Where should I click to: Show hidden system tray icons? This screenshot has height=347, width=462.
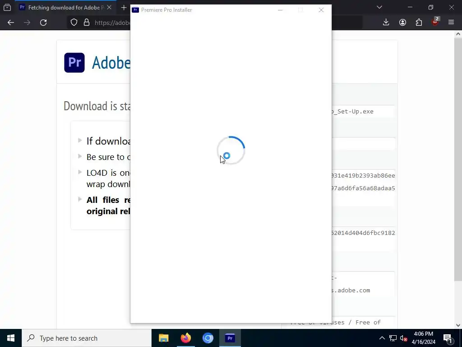pyautogui.click(x=382, y=338)
